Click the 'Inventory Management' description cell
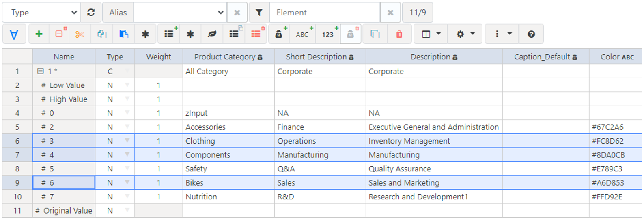Viewport: 644px width, 220px height. click(434, 141)
